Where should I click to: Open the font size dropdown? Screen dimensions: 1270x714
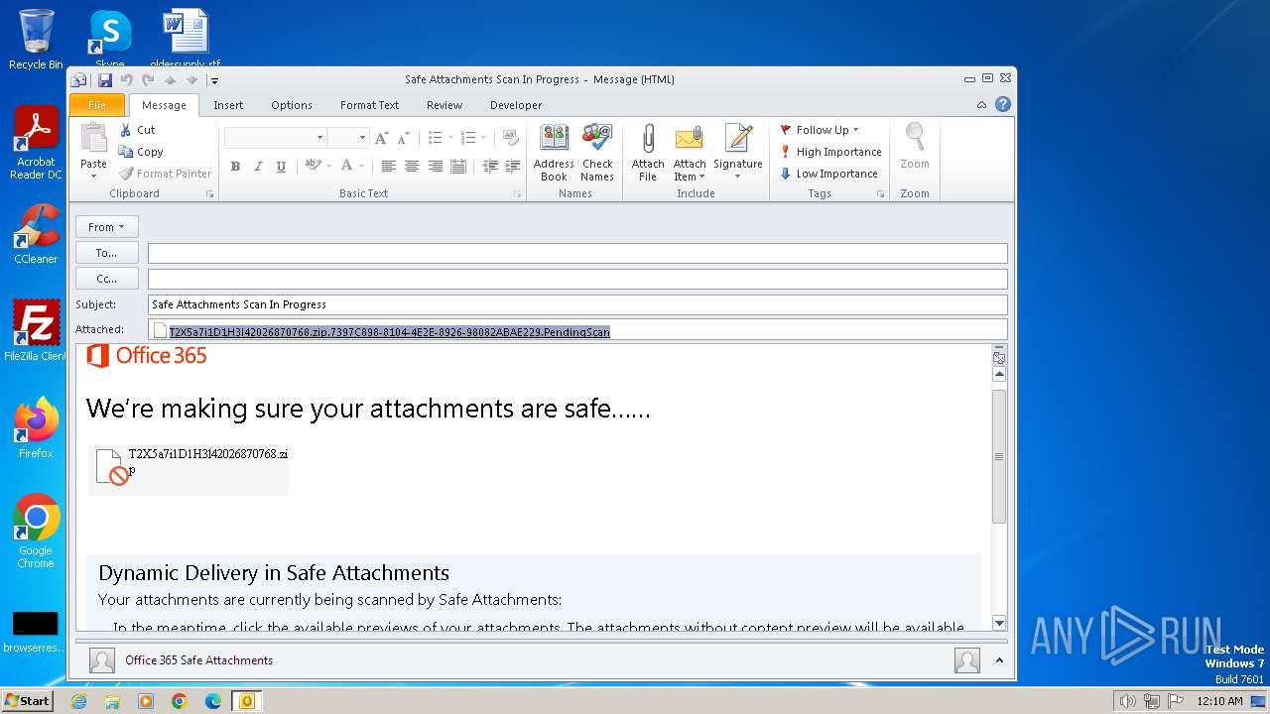tap(362, 138)
